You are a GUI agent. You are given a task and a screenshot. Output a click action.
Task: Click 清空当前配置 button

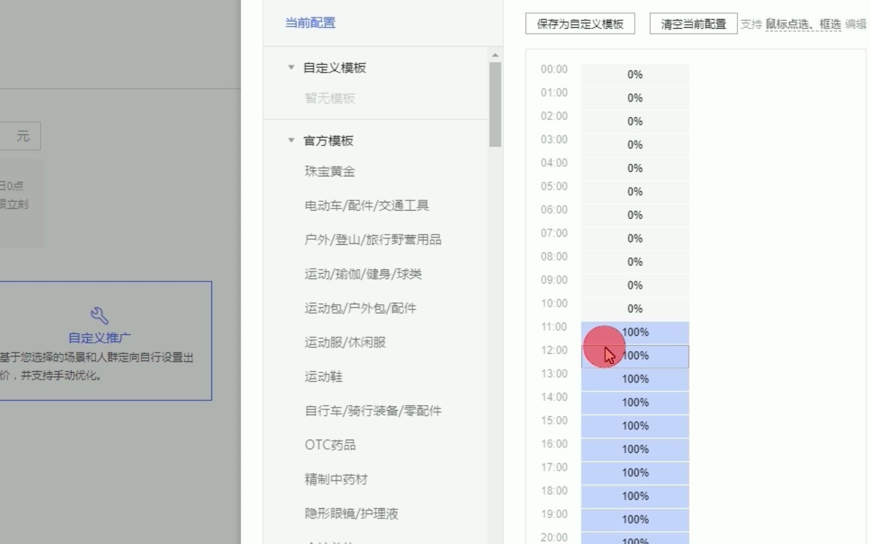693,24
